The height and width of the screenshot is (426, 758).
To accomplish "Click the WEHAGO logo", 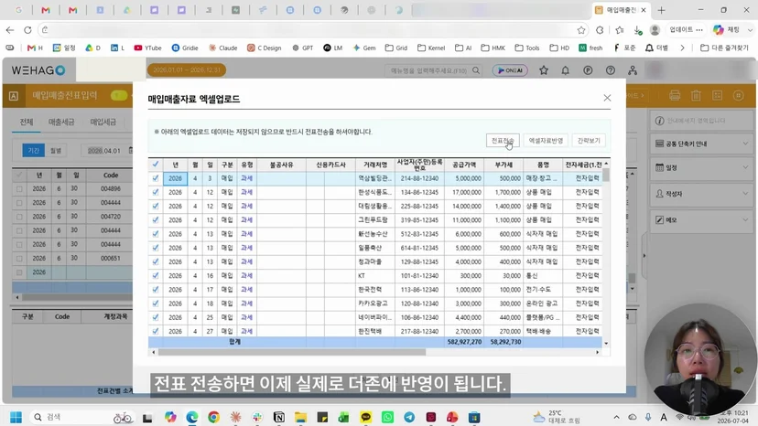I will click(38, 70).
